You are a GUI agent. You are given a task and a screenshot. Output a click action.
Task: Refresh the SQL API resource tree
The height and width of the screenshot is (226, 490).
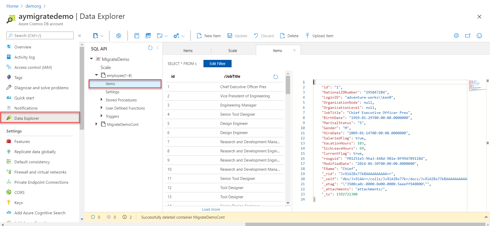click(x=150, y=48)
